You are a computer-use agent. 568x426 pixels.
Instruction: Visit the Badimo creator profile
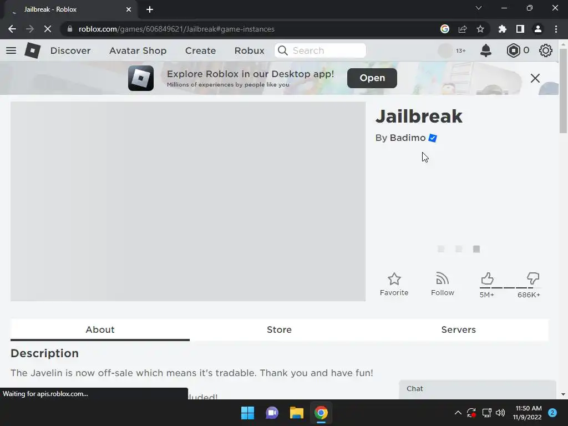coord(408,138)
